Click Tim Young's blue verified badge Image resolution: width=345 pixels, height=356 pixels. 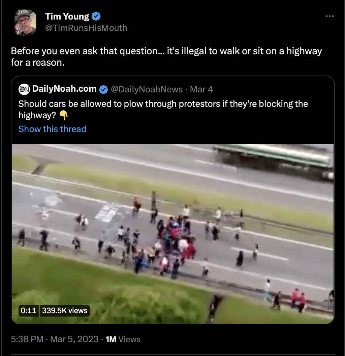(96, 16)
